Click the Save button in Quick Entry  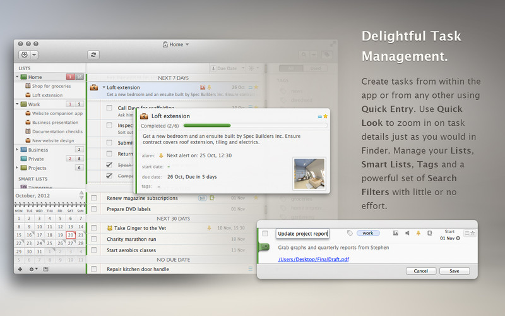pos(454,270)
